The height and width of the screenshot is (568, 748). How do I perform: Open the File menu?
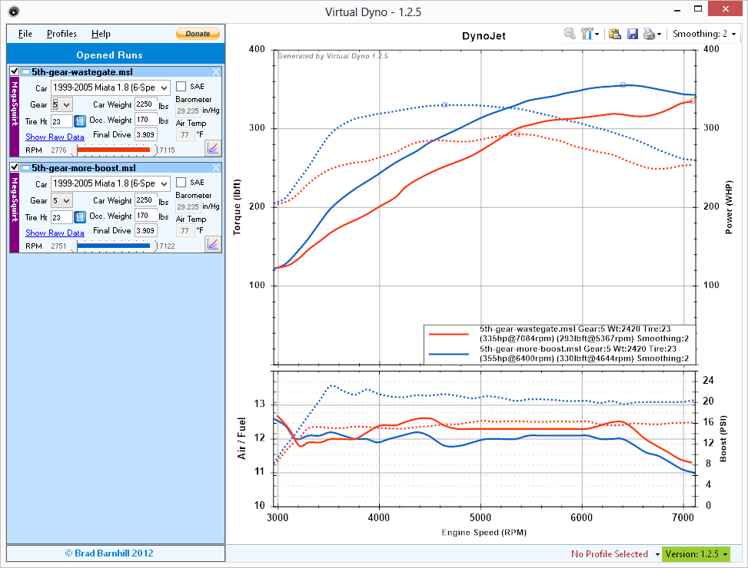(x=25, y=34)
